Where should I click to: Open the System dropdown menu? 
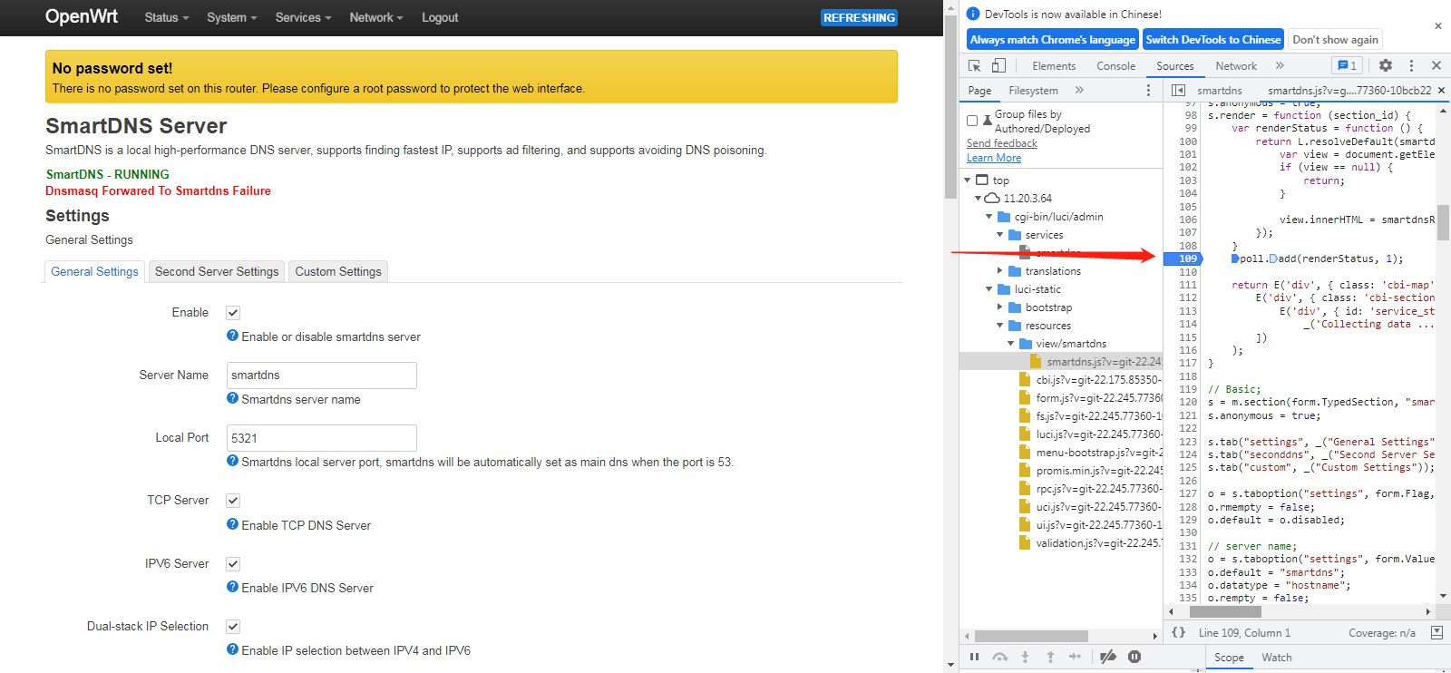tap(232, 17)
